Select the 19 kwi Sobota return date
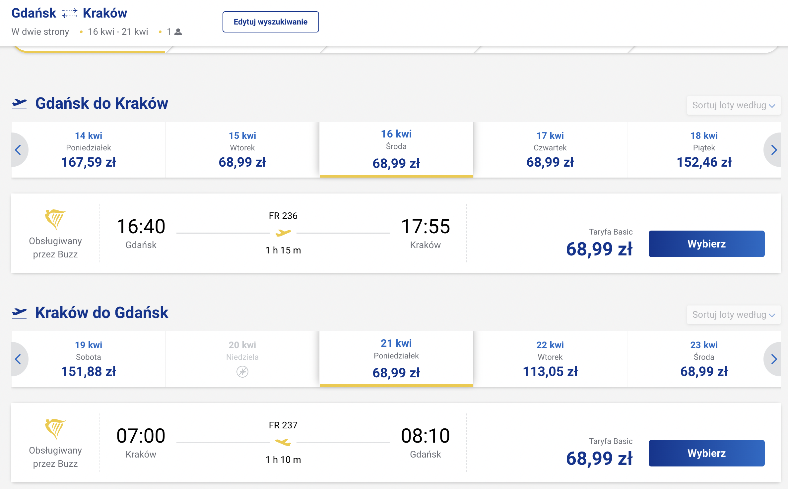This screenshot has width=788, height=489. click(x=89, y=359)
